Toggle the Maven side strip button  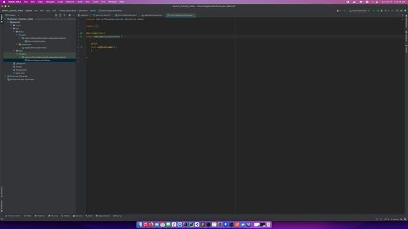tap(406, 48)
